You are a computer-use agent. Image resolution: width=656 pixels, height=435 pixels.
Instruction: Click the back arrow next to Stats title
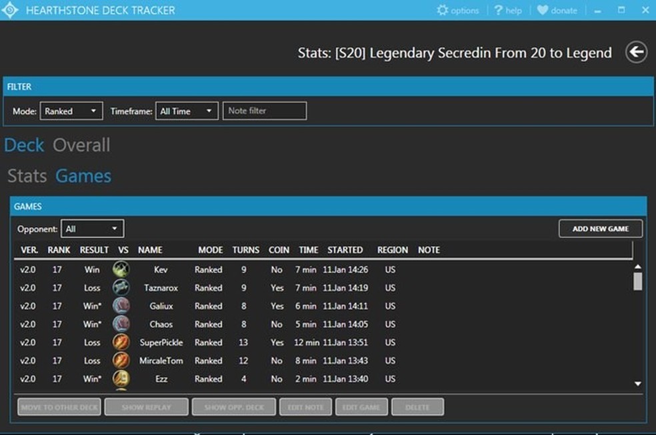[x=637, y=52]
